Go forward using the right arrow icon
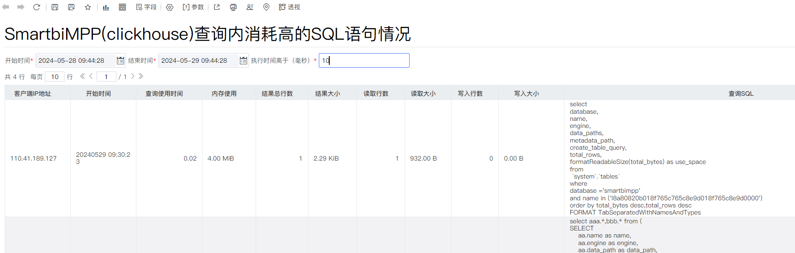 point(21,7)
